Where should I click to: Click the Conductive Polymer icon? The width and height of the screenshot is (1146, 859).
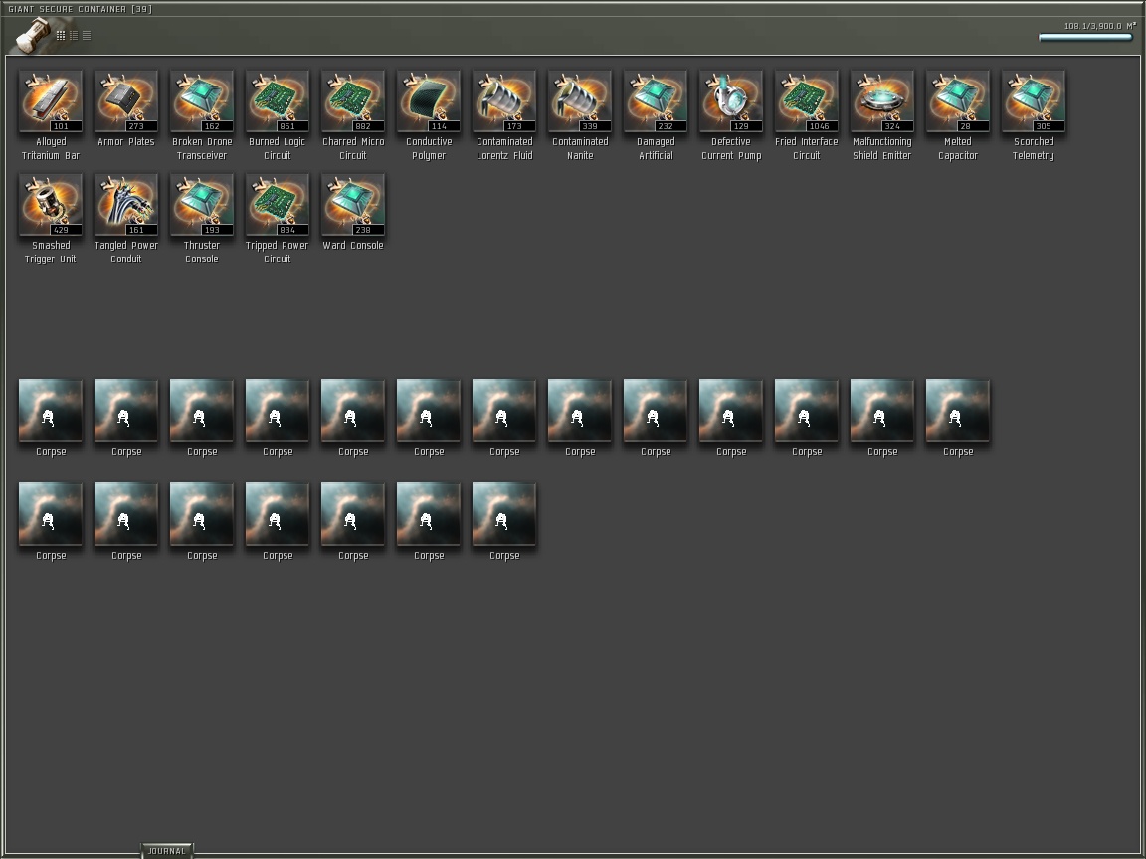coord(429,101)
